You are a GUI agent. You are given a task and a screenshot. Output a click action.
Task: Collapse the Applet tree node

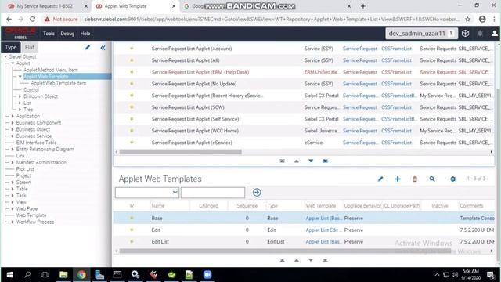pos(13,63)
